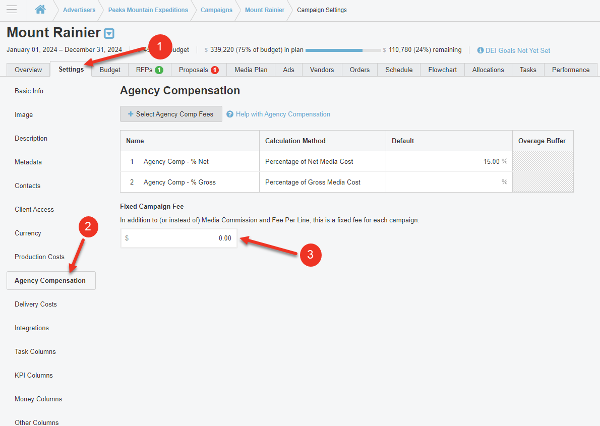Open the Budget tab
This screenshot has width=600, height=426.
(110, 70)
